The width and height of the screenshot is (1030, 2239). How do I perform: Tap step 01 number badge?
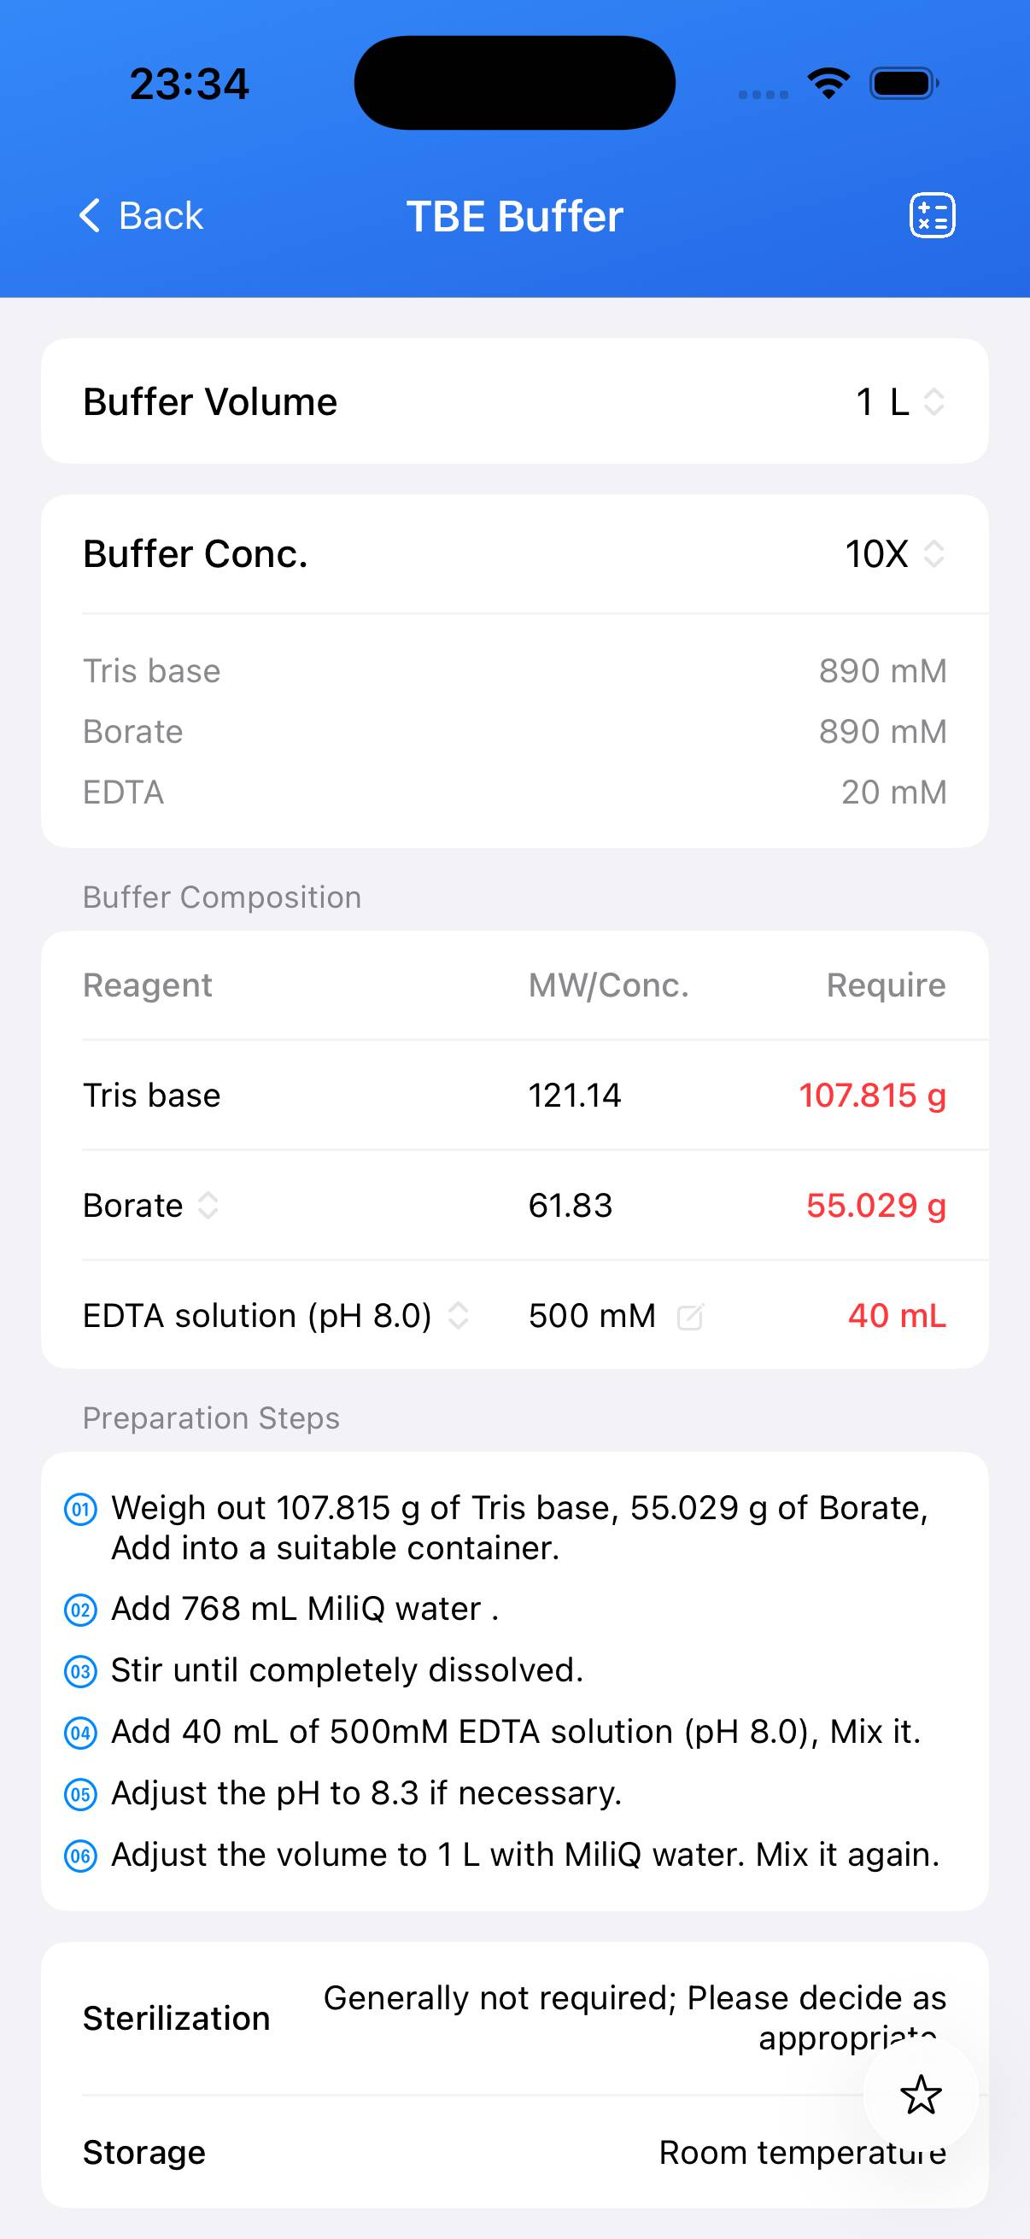pos(81,1509)
